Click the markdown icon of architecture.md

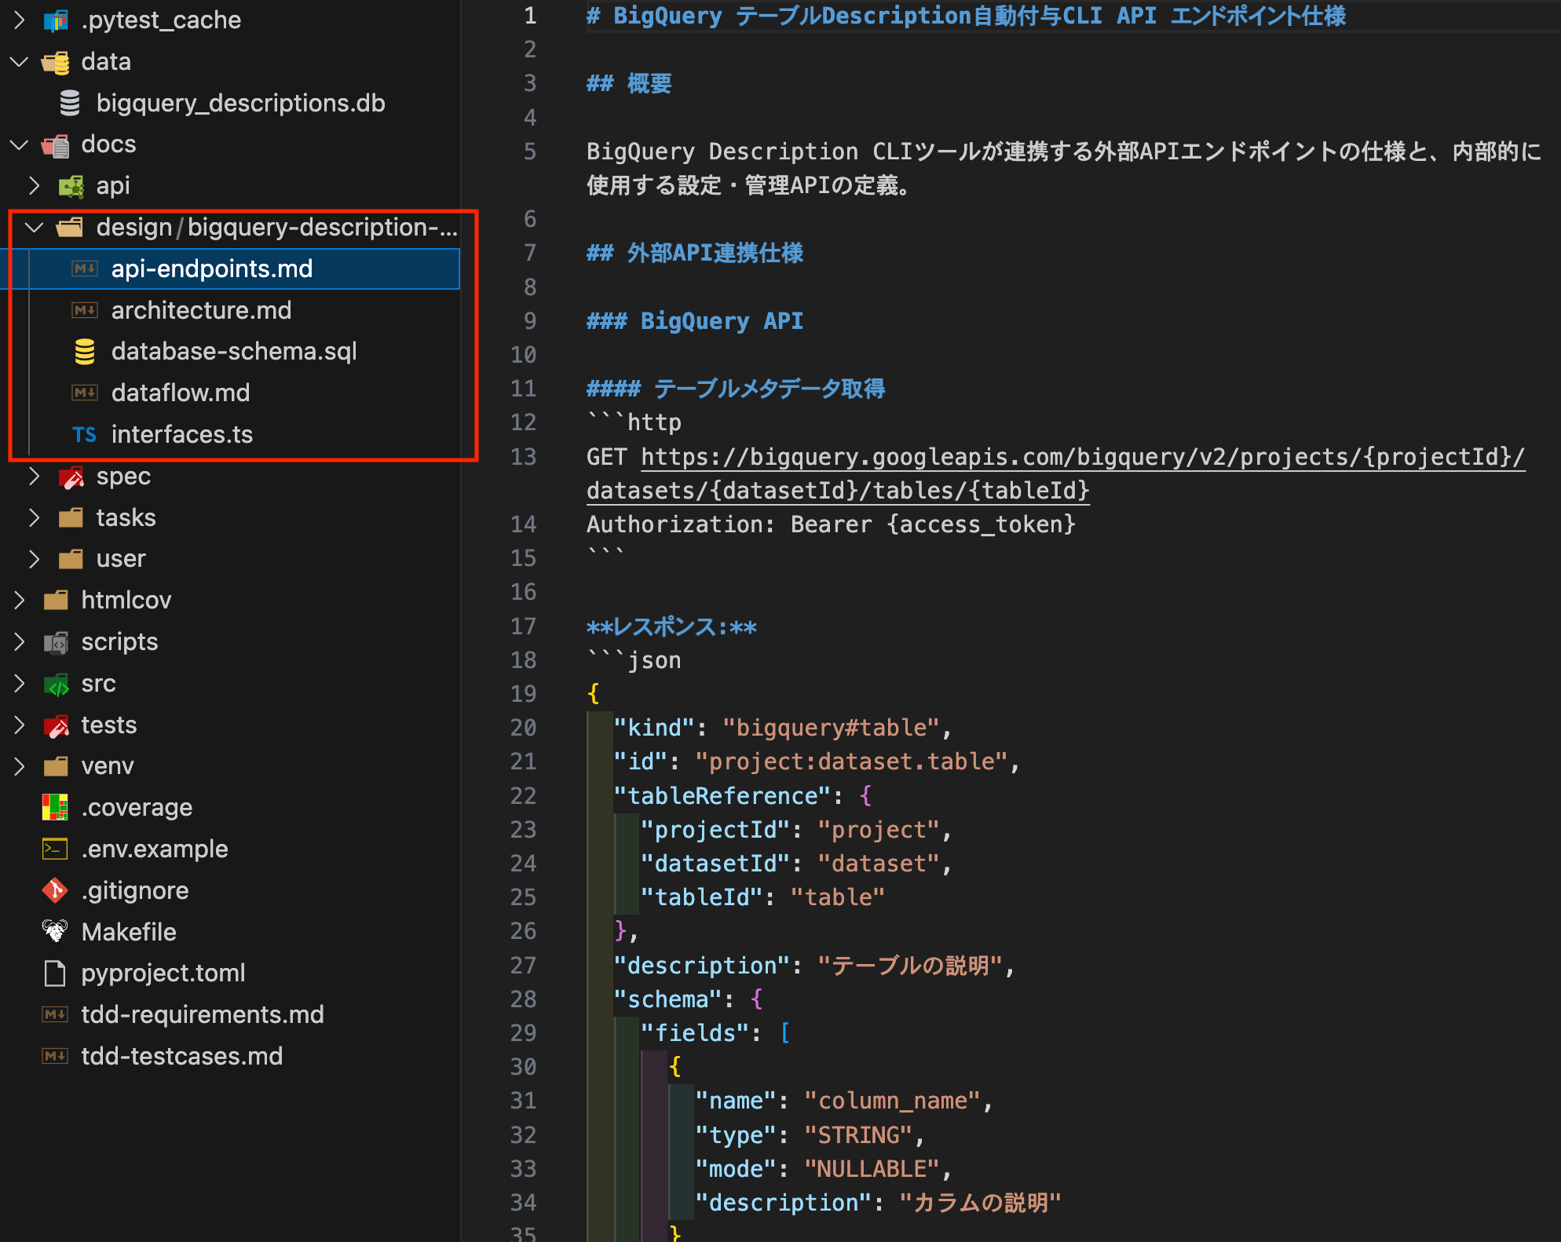[x=85, y=310]
